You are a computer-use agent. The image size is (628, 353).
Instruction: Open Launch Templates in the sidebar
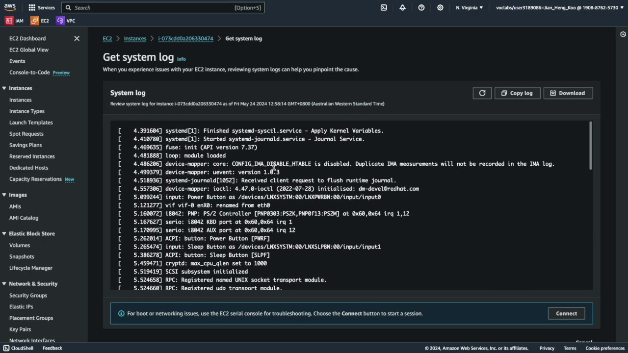(31, 123)
